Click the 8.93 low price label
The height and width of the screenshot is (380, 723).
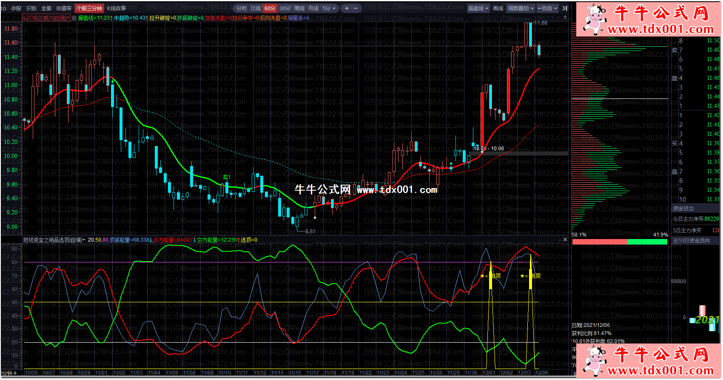click(310, 231)
